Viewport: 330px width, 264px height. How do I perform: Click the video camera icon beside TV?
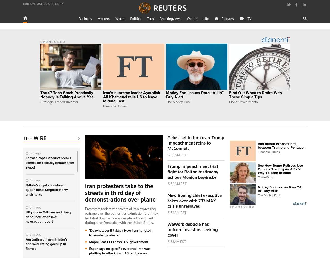pos(242,19)
